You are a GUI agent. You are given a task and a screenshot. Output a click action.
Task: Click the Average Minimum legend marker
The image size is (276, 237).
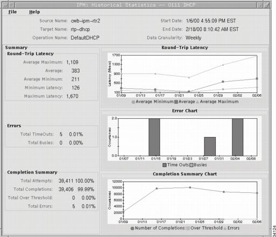[133, 102]
